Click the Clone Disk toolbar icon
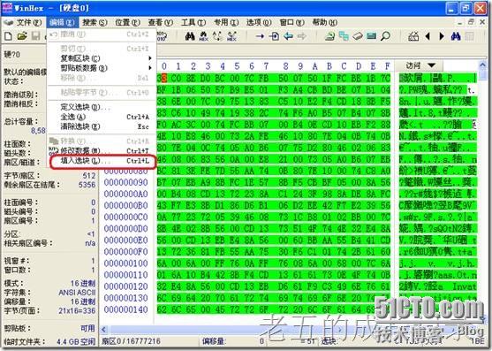Screen dimensions: 492x351 click(344, 36)
